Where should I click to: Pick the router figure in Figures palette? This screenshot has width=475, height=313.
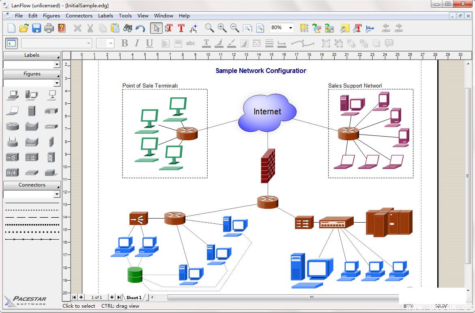(12, 126)
